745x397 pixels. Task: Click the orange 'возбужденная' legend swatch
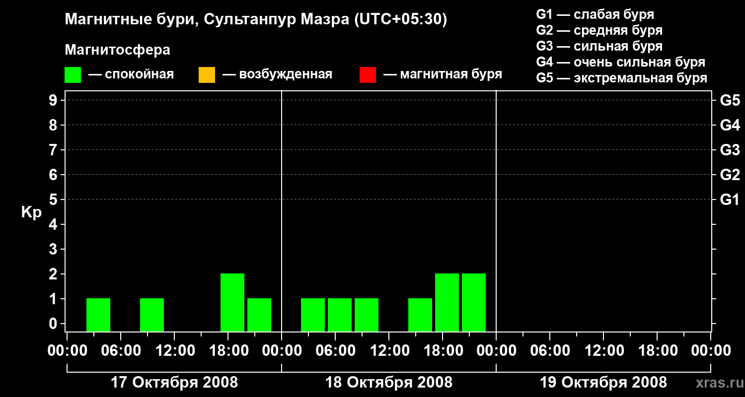click(x=207, y=75)
